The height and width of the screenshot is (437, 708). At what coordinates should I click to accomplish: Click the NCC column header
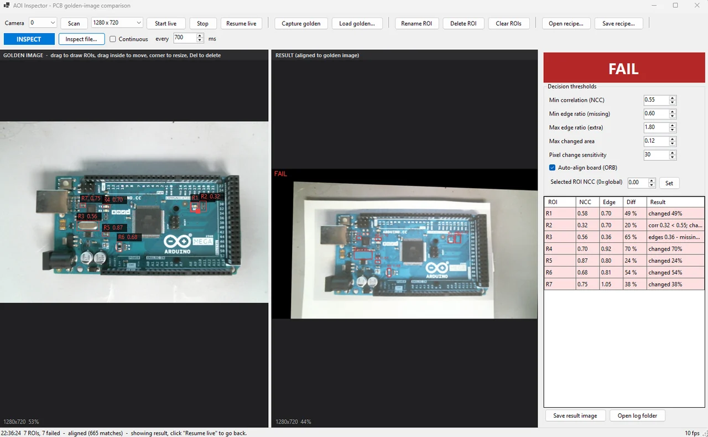click(587, 202)
